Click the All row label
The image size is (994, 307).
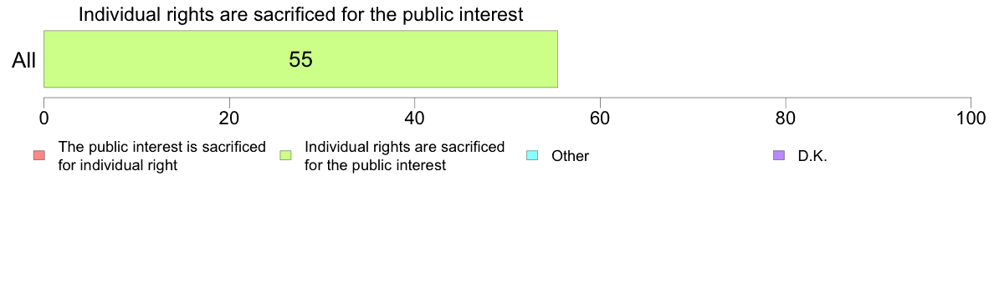pos(23,61)
